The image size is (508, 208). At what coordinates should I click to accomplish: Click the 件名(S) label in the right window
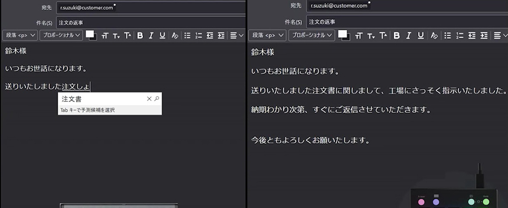(293, 22)
